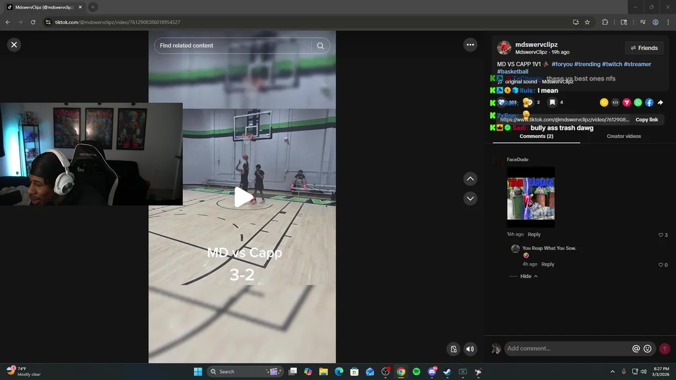Viewport: 676px width, 380px height.
Task: Open the embed code icon
Action: pyautogui.click(x=615, y=102)
